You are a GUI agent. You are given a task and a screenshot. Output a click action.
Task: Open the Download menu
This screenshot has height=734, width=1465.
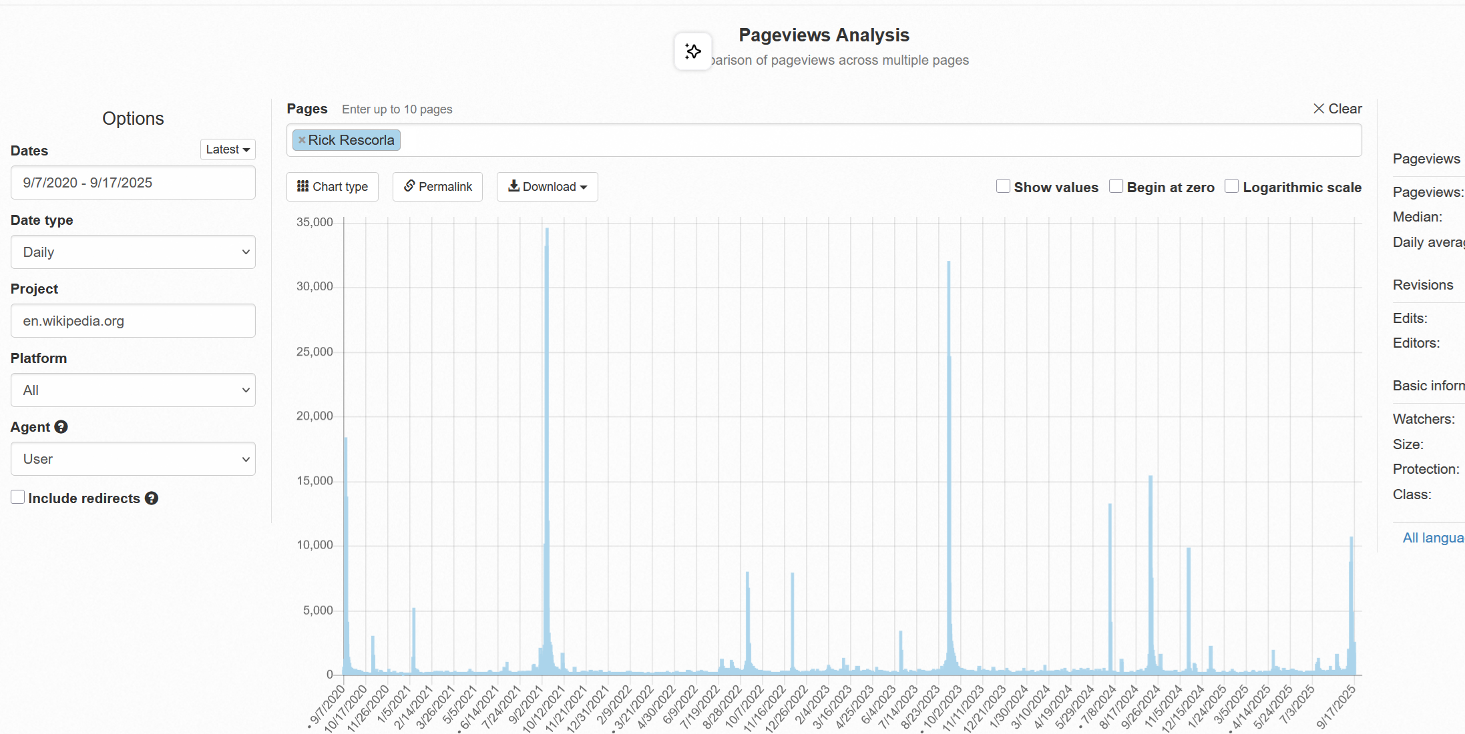[547, 187]
